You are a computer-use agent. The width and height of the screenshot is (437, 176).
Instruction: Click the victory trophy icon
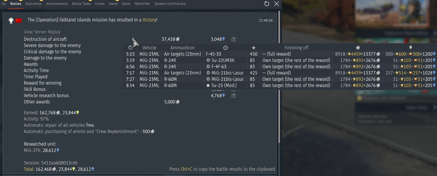pos(11,20)
